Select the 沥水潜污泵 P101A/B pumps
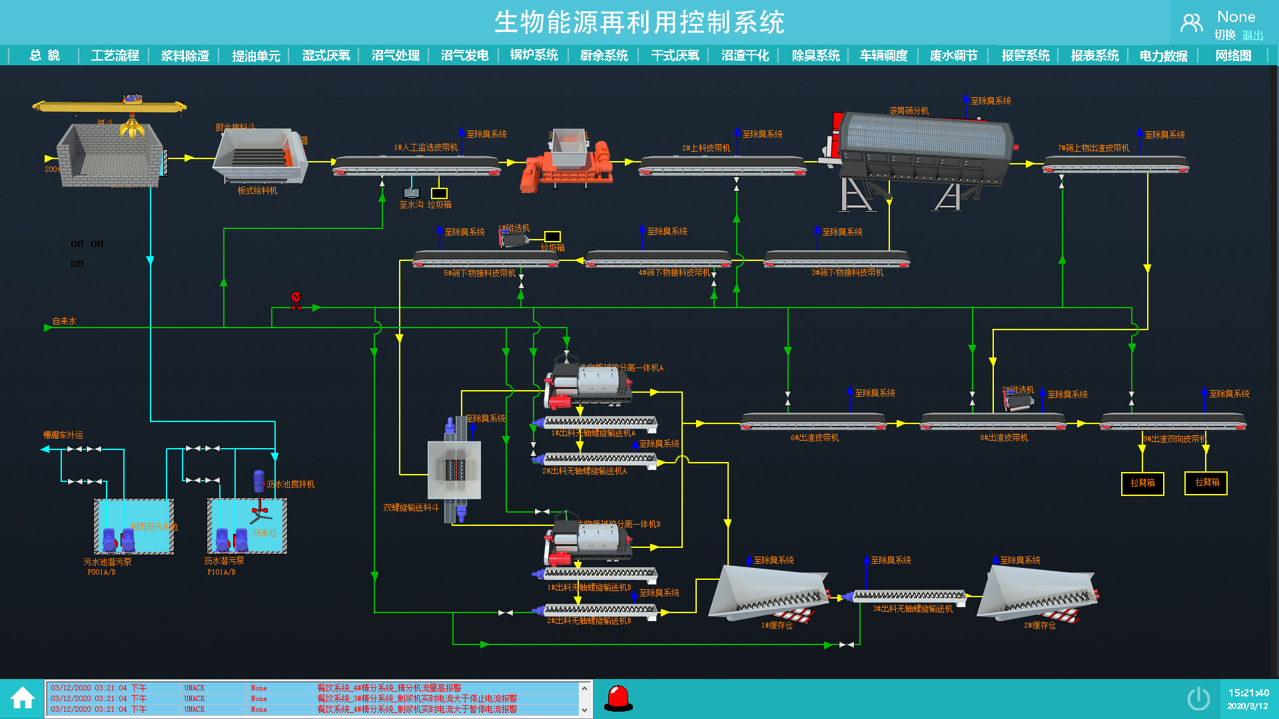The height and width of the screenshot is (719, 1279). point(232,539)
